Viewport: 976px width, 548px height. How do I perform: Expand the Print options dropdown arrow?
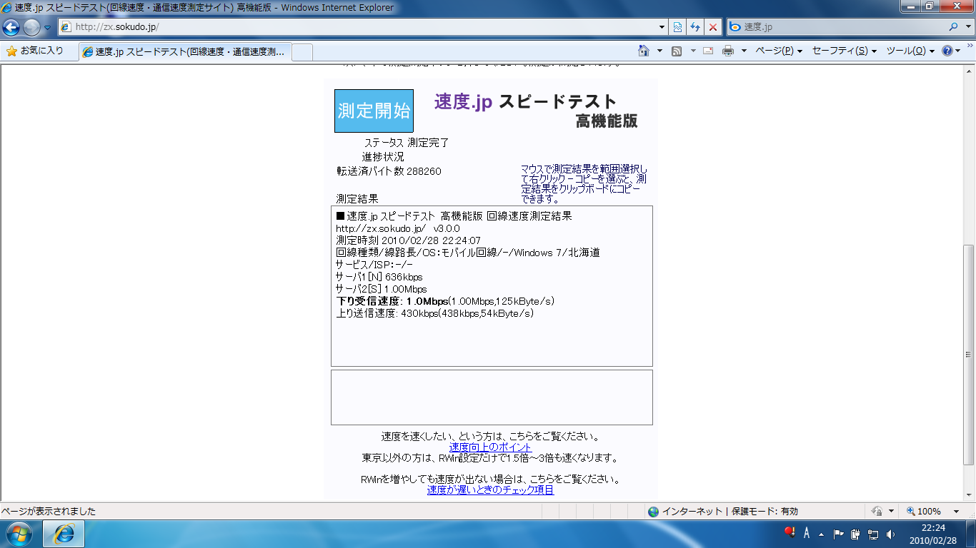(x=744, y=51)
